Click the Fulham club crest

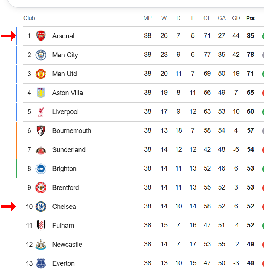click(41, 225)
